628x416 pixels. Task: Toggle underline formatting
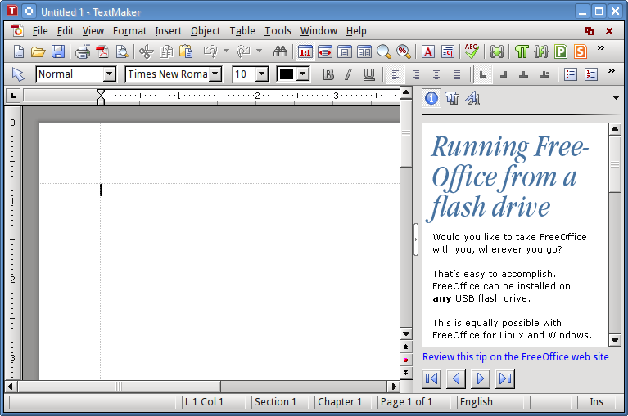369,74
